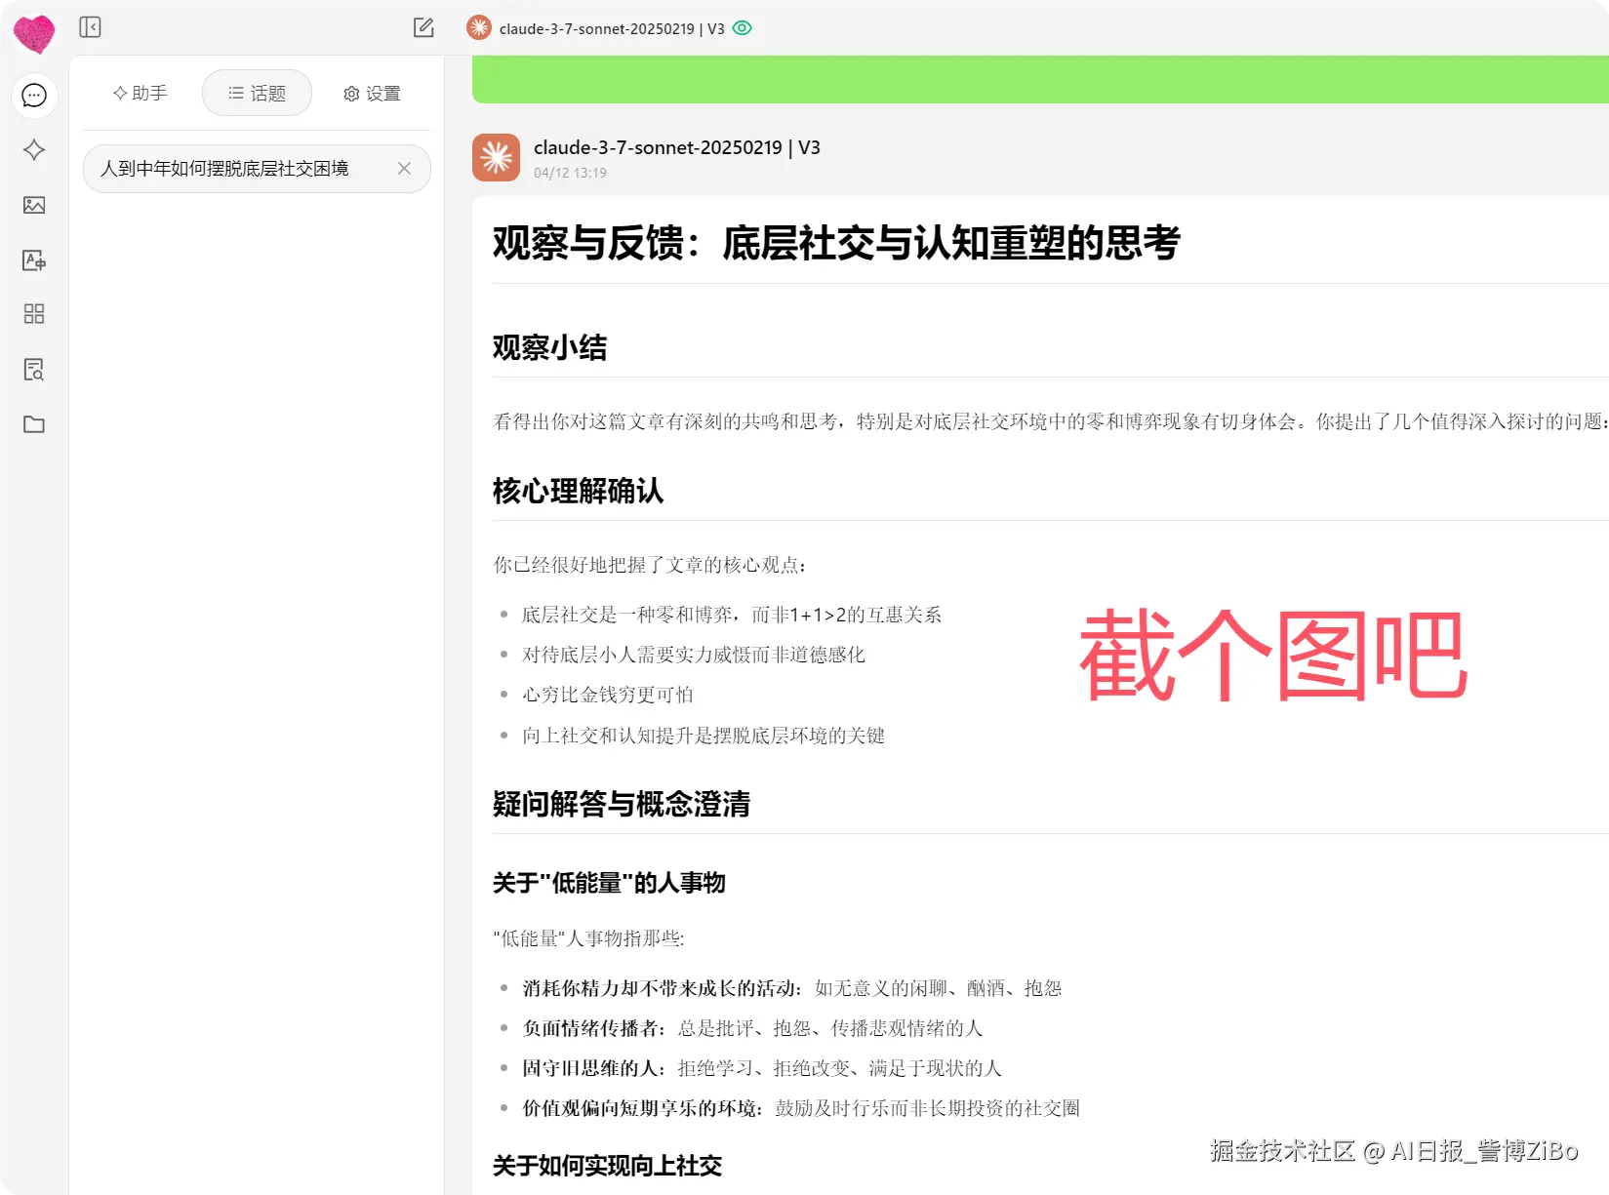The height and width of the screenshot is (1195, 1609).
Task: Open the knowledge base panel
Action: (x=34, y=370)
